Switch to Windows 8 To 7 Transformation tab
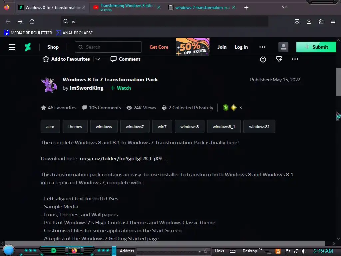Screen dimensions: 341x256 pyautogui.click(x=52, y=8)
